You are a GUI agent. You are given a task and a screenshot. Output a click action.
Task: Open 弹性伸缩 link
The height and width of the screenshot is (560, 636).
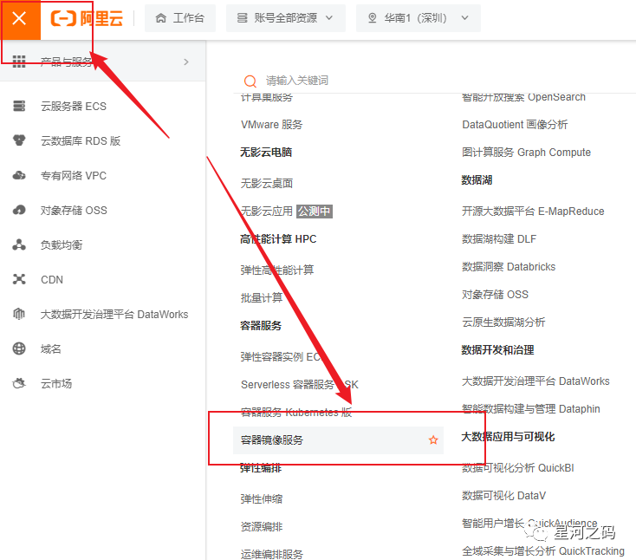[261, 498]
